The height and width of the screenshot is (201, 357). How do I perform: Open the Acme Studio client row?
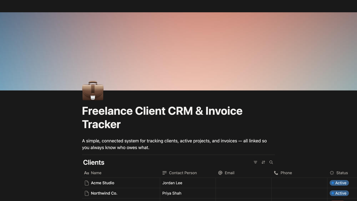pos(103,183)
